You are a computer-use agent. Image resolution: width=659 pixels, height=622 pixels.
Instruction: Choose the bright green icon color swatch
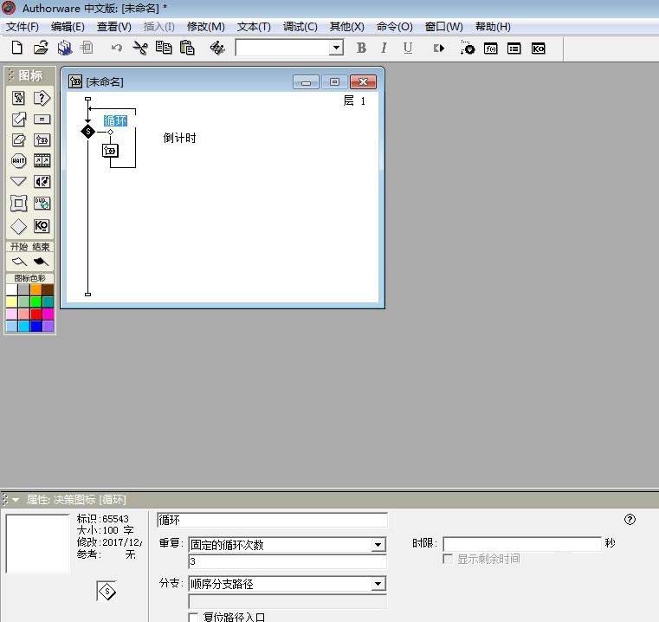tap(36, 301)
